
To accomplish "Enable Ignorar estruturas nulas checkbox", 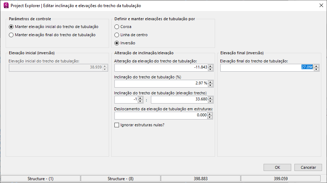I will 117,125.
